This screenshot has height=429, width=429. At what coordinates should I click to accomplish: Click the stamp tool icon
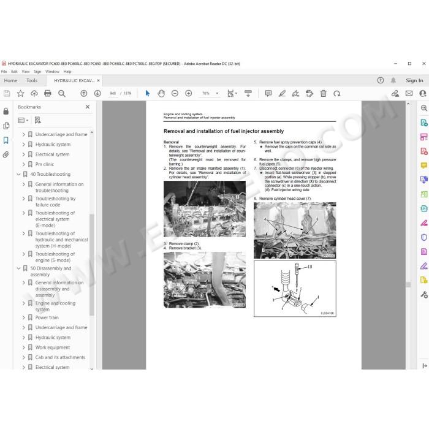pos(309,94)
